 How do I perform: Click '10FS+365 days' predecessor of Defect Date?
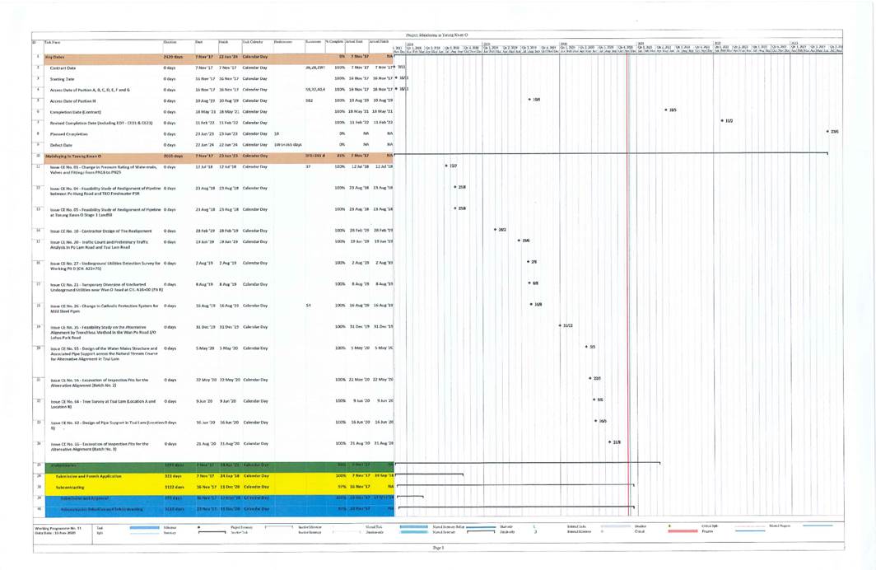[287, 145]
